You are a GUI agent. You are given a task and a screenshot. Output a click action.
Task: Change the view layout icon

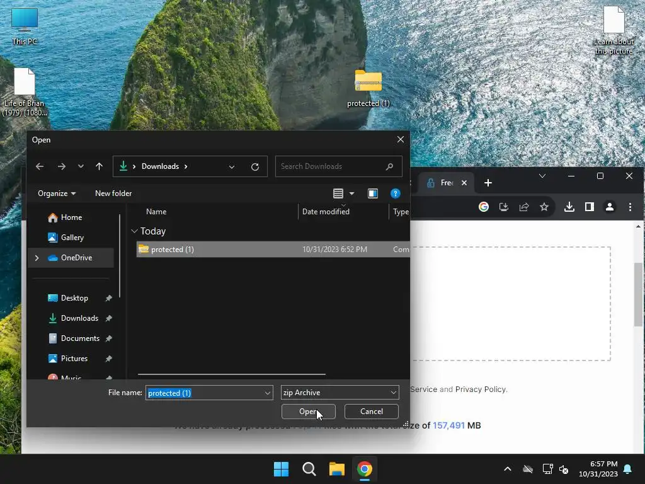[338, 193]
